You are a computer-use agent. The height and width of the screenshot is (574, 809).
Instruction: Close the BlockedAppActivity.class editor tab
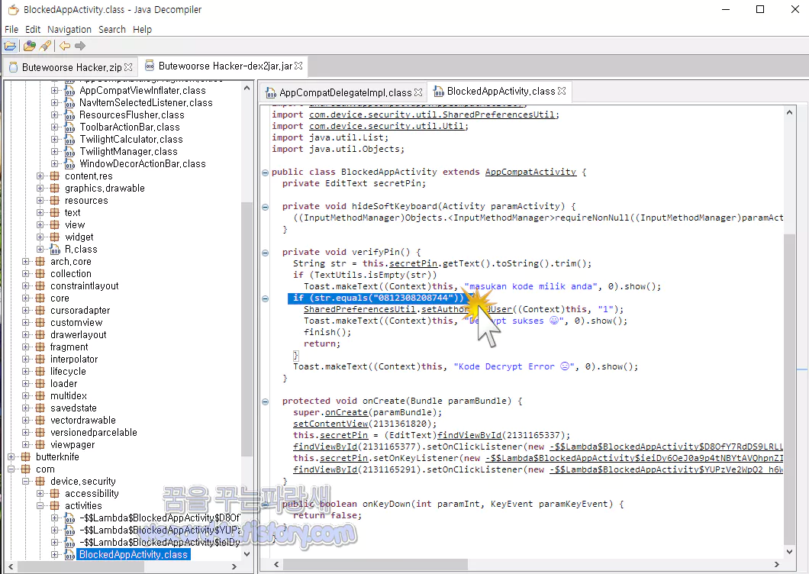coord(562,91)
